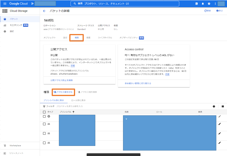Click group type icon in fourth row
The height and width of the screenshot is (156, 227).
click(49, 143)
